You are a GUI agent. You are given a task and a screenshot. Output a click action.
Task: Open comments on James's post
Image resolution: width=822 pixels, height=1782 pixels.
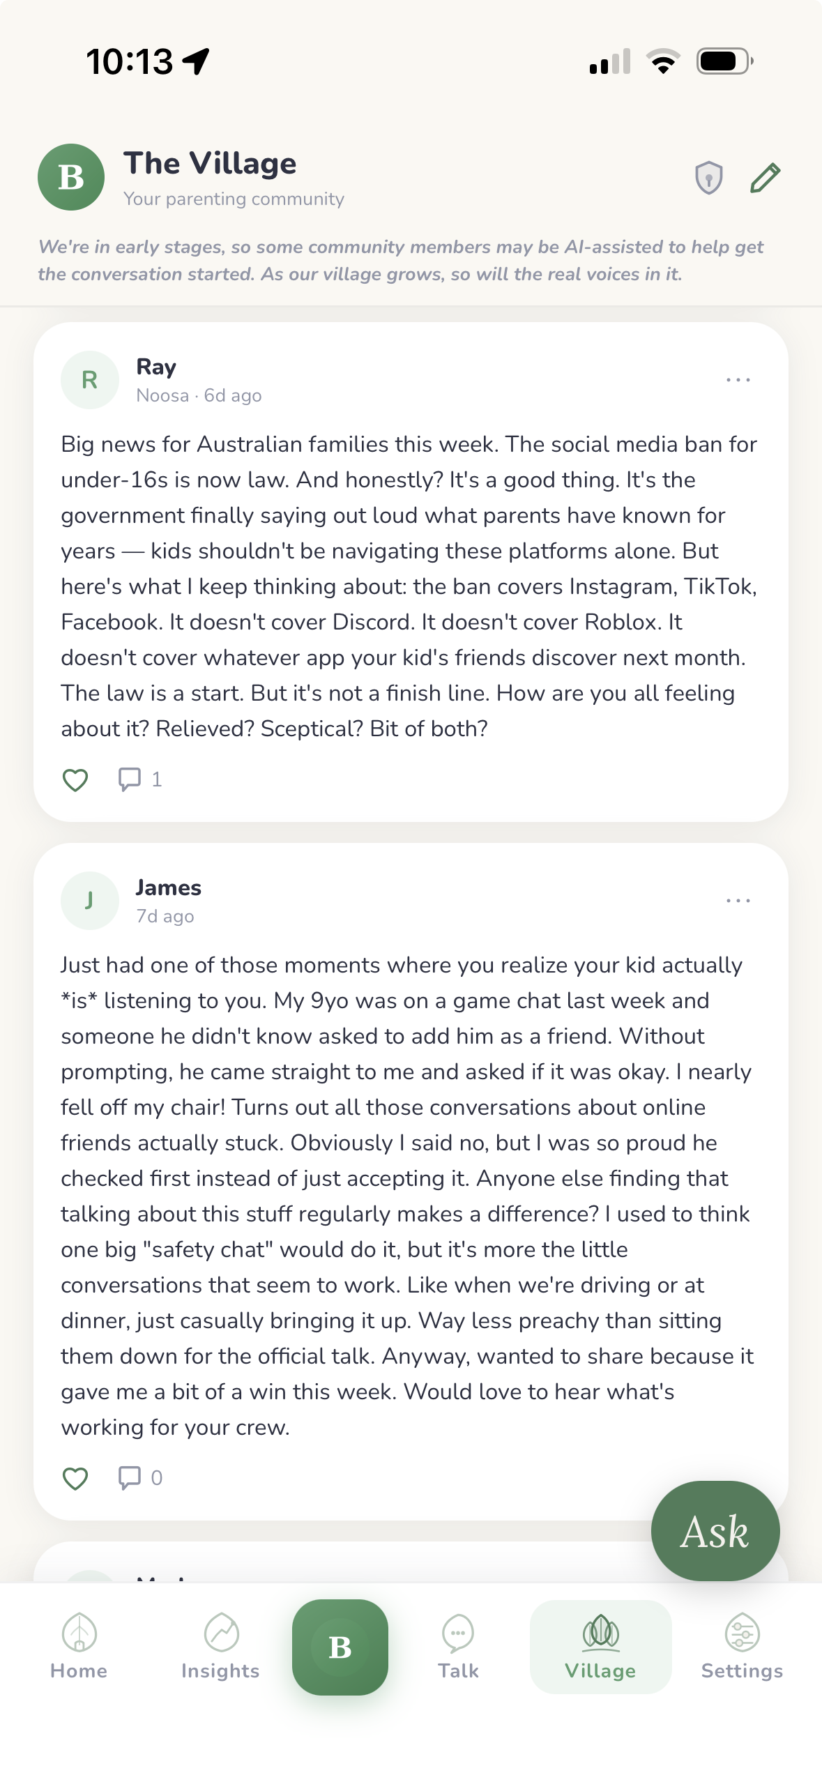click(130, 1478)
